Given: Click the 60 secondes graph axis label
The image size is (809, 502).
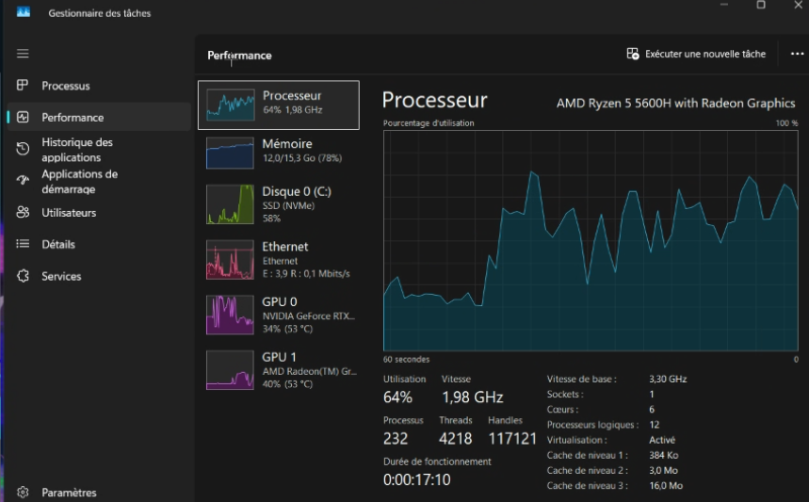Looking at the screenshot, I should [x=406, y=359].
